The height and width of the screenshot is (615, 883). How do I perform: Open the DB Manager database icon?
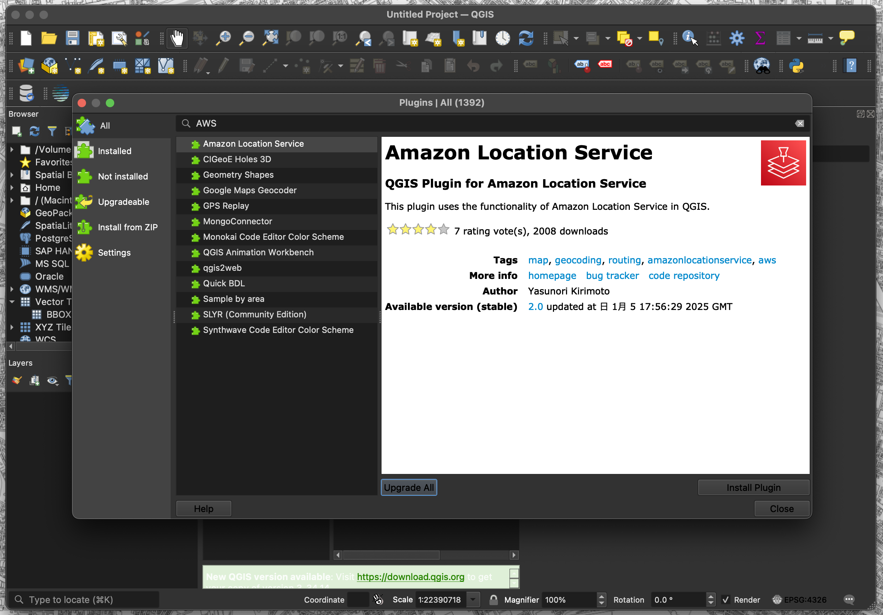click(26, 93)
